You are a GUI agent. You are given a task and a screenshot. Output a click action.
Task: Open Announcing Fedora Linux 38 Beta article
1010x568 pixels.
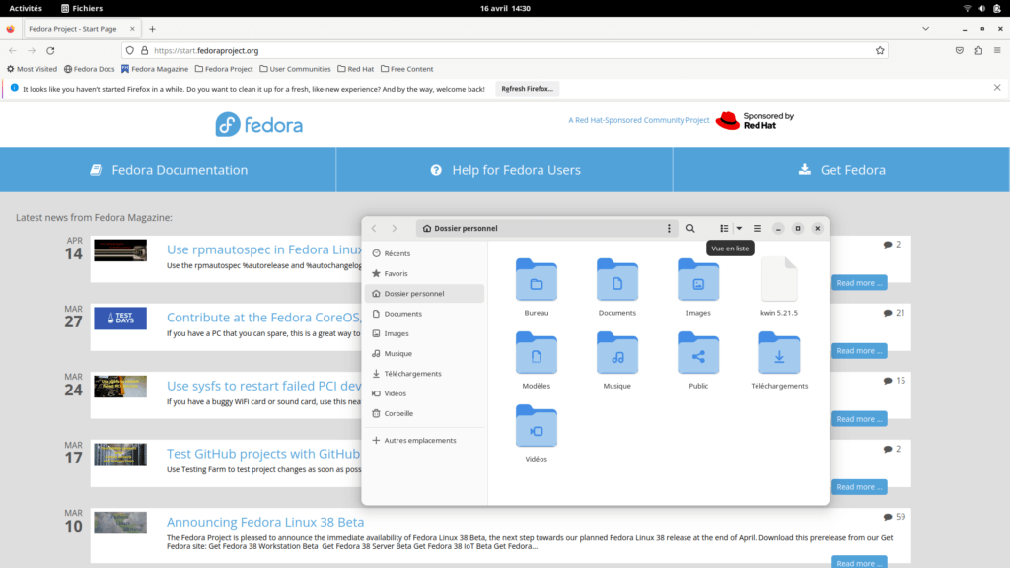tap(264, 522)
